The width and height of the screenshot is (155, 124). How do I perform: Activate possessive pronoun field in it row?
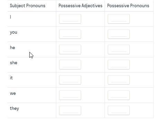pos(119,80)
